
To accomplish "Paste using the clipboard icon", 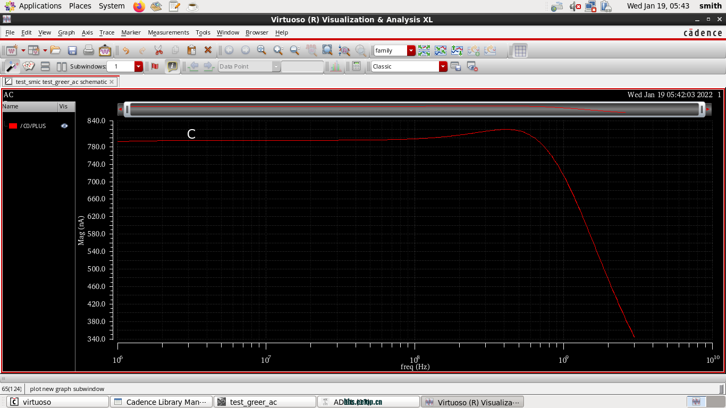I will pos(191,50).
